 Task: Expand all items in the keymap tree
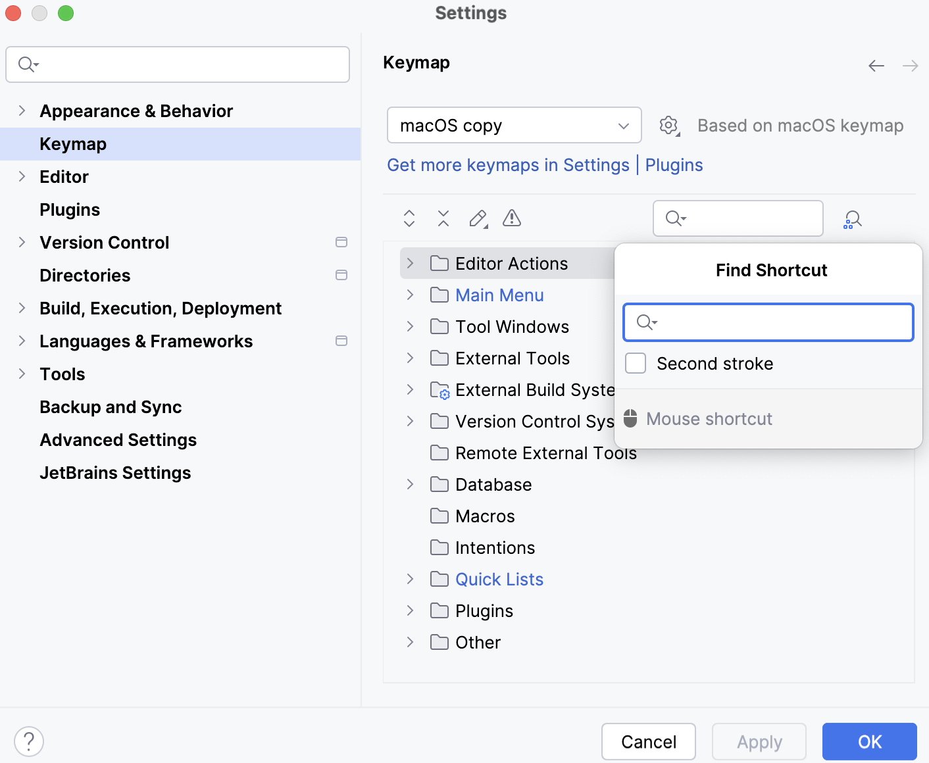[409, 218]
